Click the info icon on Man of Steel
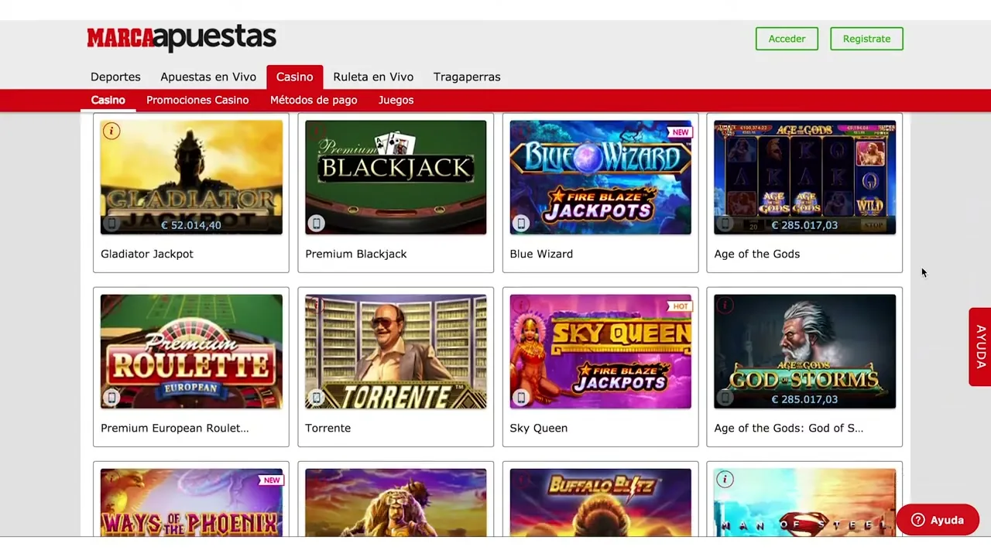The width and height of the screenshot is (991, 557). (x=725, y=480)
